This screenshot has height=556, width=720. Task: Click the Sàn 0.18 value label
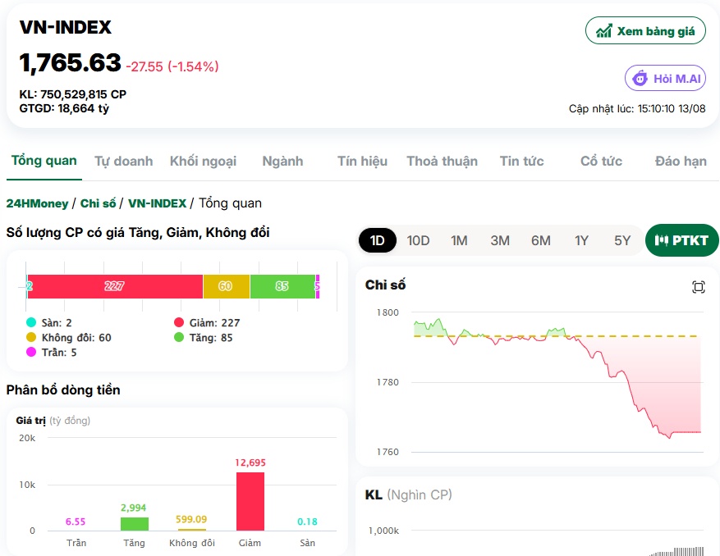click(x=307, y=522)
